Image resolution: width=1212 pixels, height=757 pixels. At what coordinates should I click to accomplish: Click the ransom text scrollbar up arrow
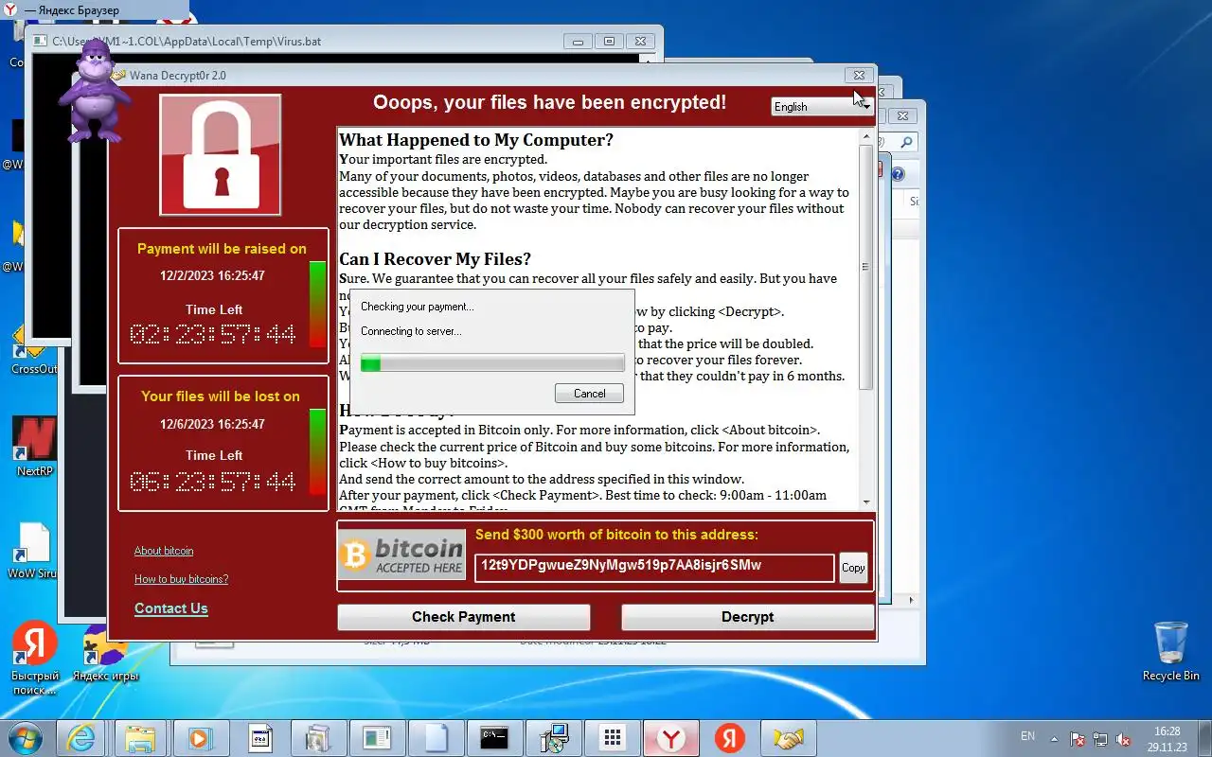click(866, 137)
